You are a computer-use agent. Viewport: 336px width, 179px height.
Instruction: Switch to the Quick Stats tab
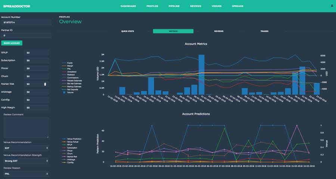pos(127,31)
